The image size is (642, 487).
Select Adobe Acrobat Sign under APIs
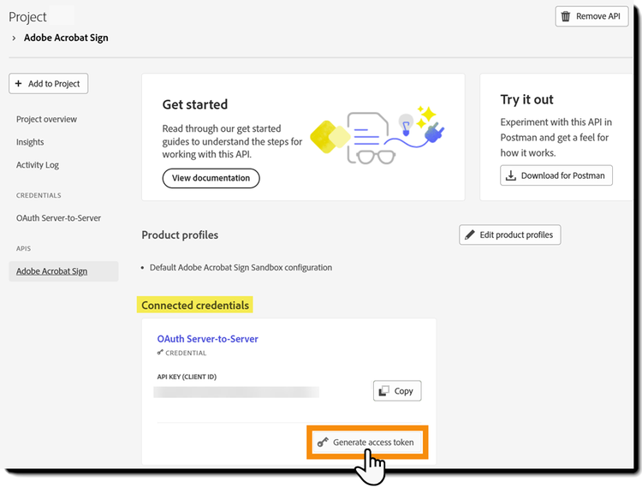(x=63, y=271)
